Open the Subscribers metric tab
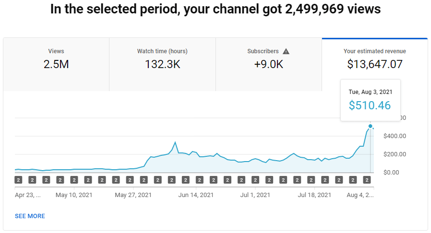 tap(269, 65)
